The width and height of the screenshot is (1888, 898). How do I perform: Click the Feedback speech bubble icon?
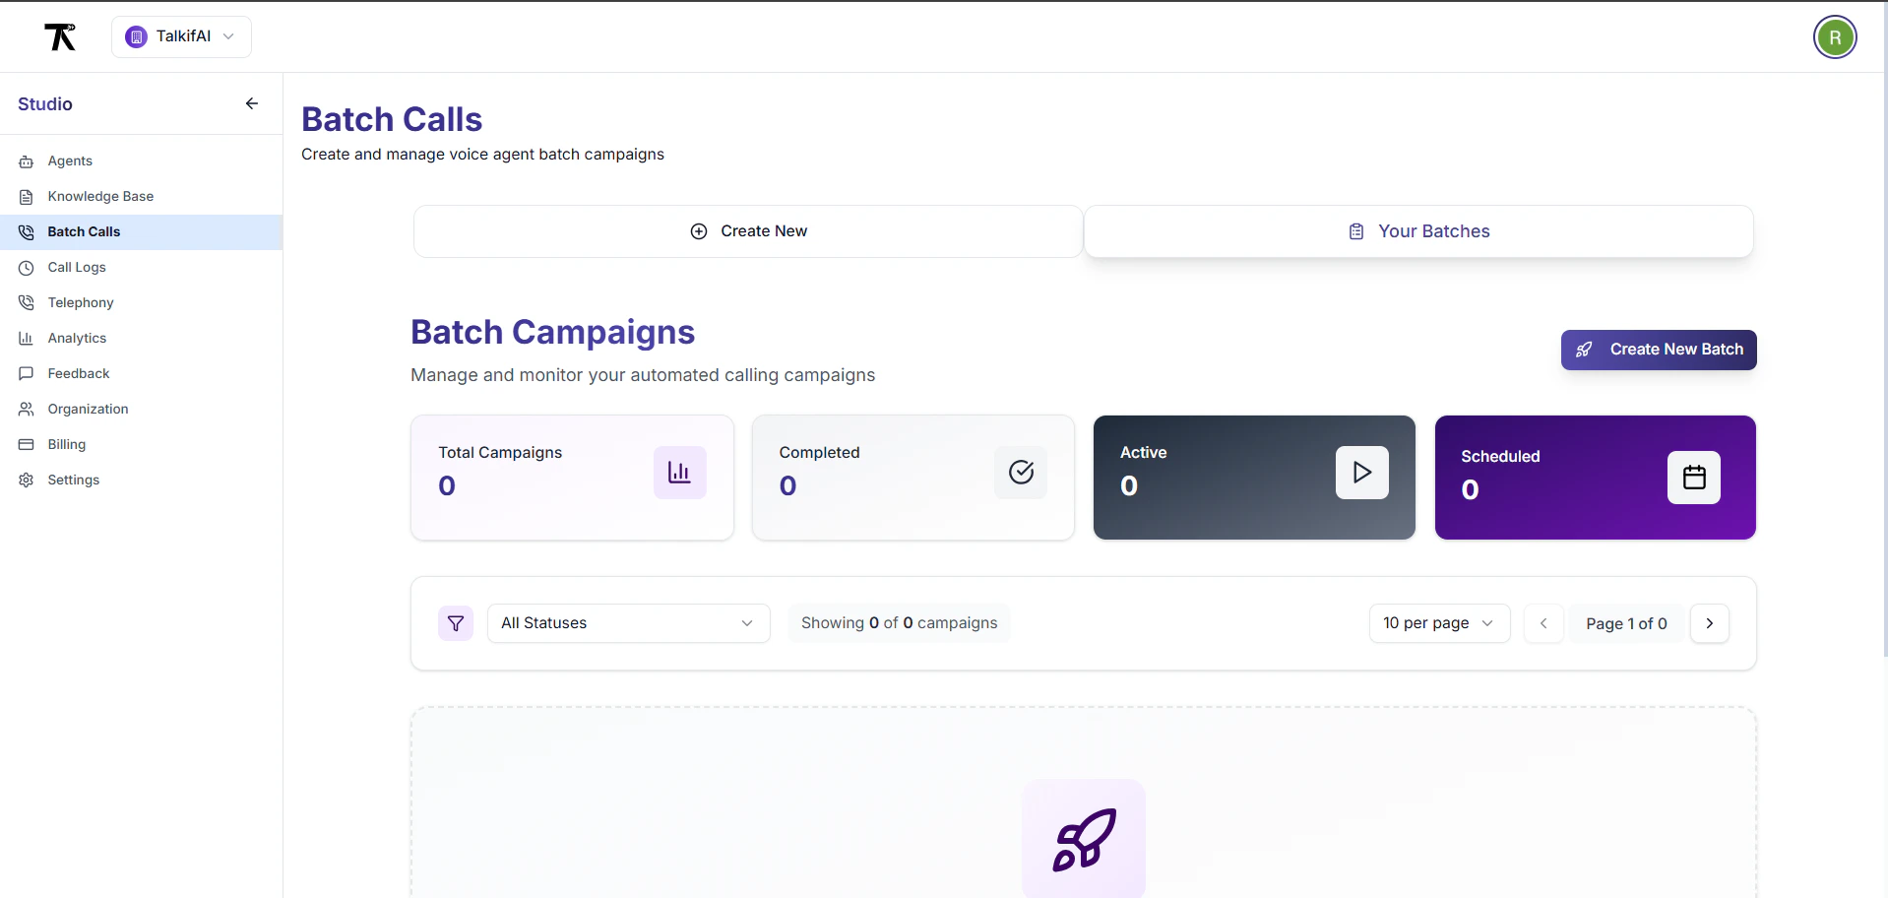pos(25,373)
